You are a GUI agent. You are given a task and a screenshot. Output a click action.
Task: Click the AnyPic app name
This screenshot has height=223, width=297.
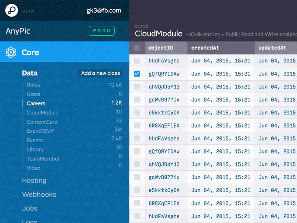tap(18, 31)
